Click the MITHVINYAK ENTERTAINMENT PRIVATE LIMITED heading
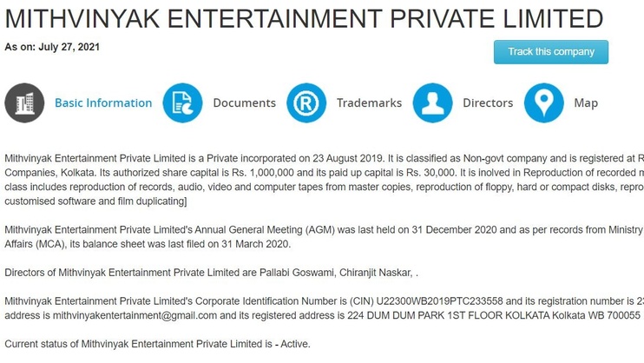The height and width of the screenshot is (363, 644). (304, 18)
